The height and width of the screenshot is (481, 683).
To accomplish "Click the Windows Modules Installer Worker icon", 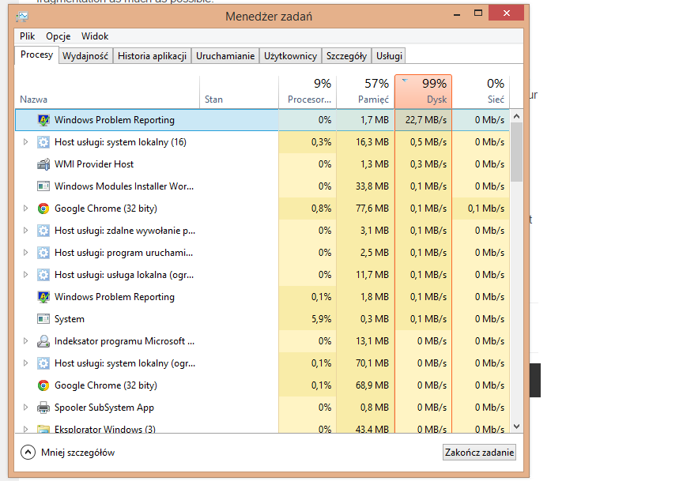I will tap(43, 186).
